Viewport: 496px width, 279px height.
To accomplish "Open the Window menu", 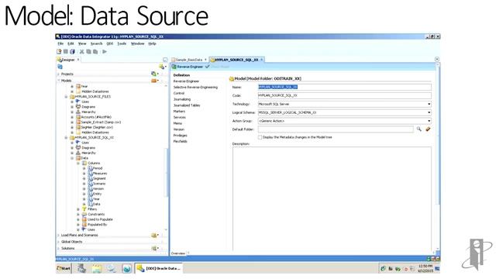I will tap(138, 43).
